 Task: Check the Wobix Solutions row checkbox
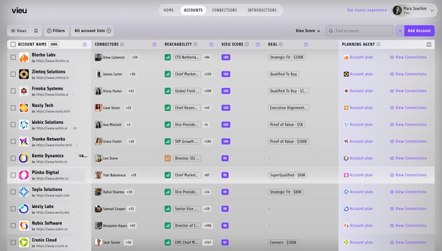click(13, 125)
